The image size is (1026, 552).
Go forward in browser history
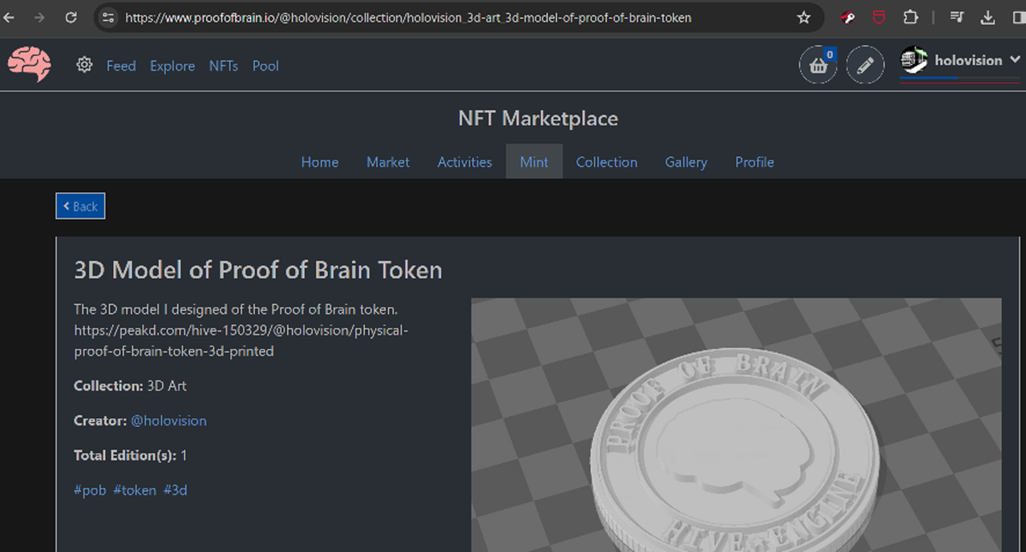(39, 18)
